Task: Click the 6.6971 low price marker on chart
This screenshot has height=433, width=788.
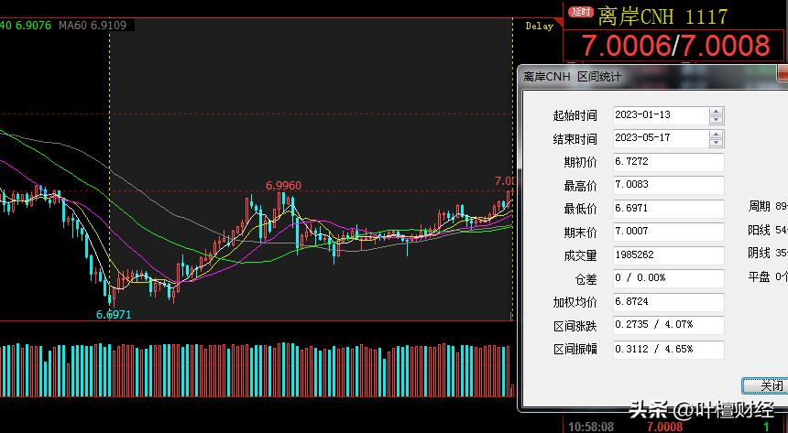Action: coord(114,315)
